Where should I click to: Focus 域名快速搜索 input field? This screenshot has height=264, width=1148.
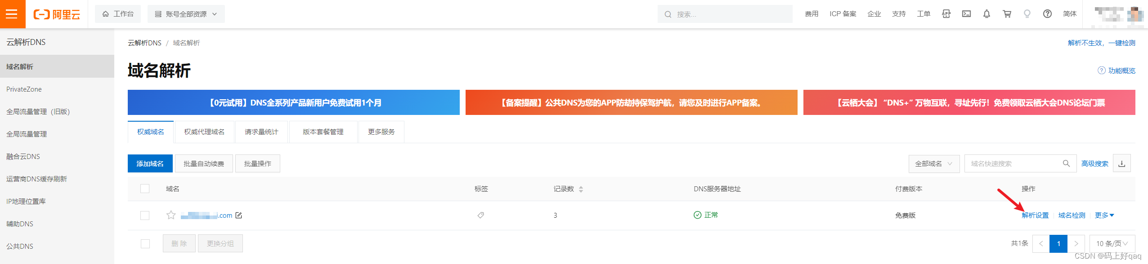tap(1012, 163)
